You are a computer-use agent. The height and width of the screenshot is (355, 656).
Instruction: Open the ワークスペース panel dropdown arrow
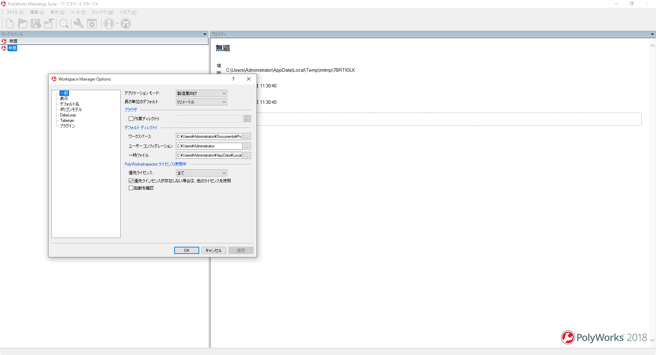205,34
